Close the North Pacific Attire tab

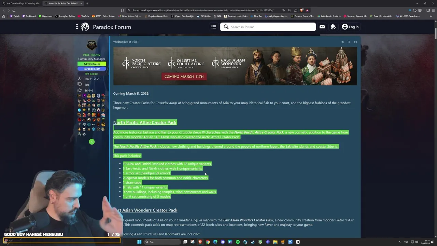coord(81,3)
